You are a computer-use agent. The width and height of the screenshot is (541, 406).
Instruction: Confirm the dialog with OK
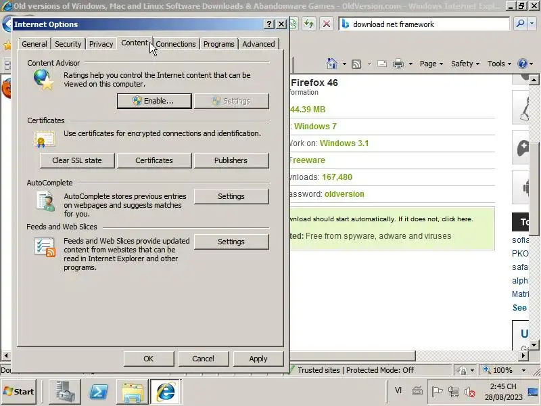(x=149, y=359)
